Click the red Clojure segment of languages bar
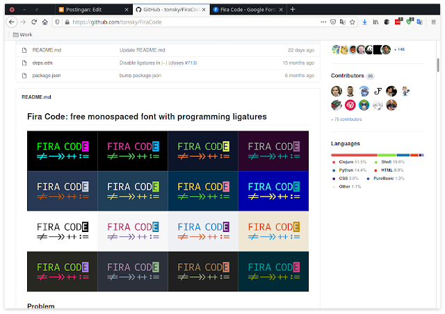The width and height of the screenshot is (445, 314). pos(354,155)
